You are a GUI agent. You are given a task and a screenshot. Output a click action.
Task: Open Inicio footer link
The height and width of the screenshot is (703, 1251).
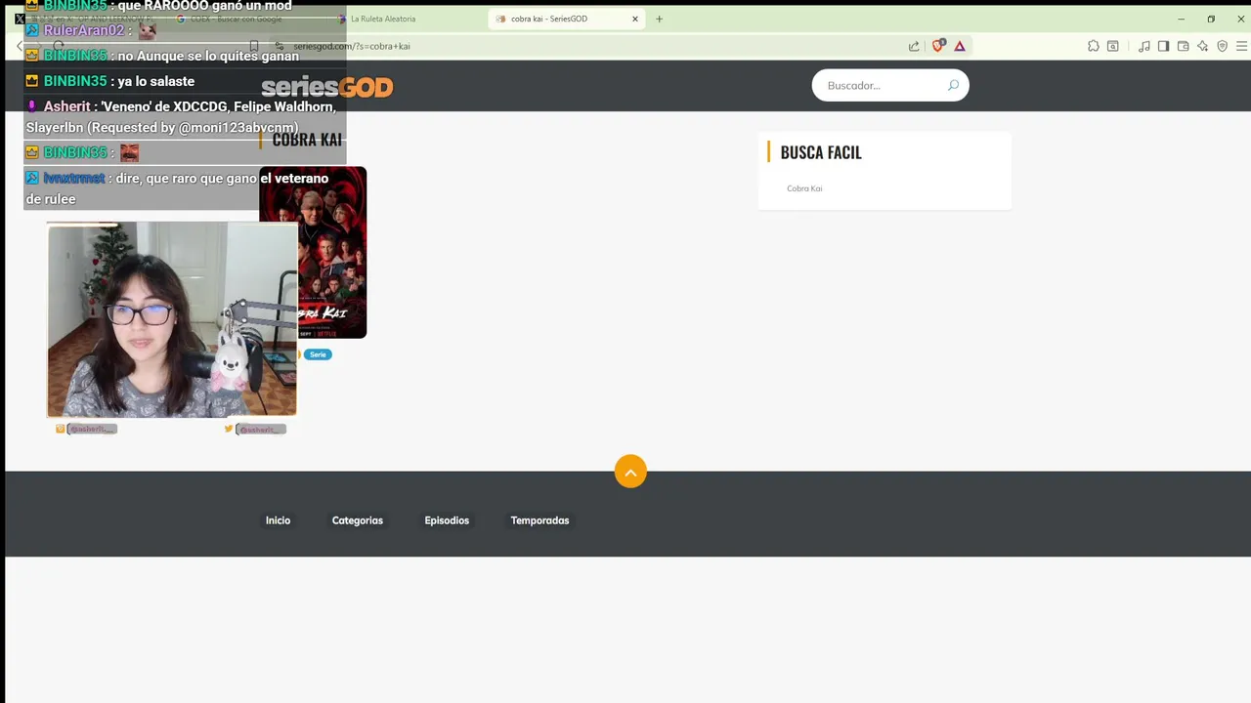pyautogui.click(x=278, y=520)
